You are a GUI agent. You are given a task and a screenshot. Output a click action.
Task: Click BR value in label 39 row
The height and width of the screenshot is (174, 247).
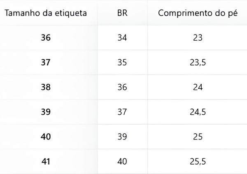(122, 112)
